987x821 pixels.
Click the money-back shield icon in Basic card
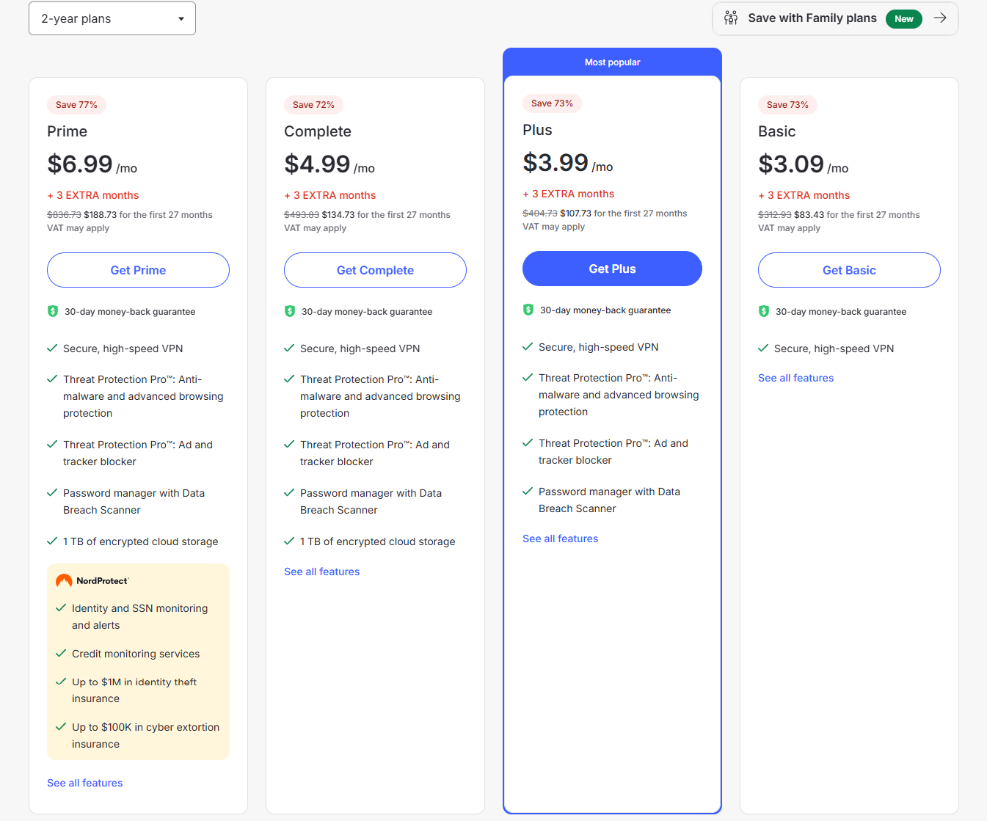(764, 311)
